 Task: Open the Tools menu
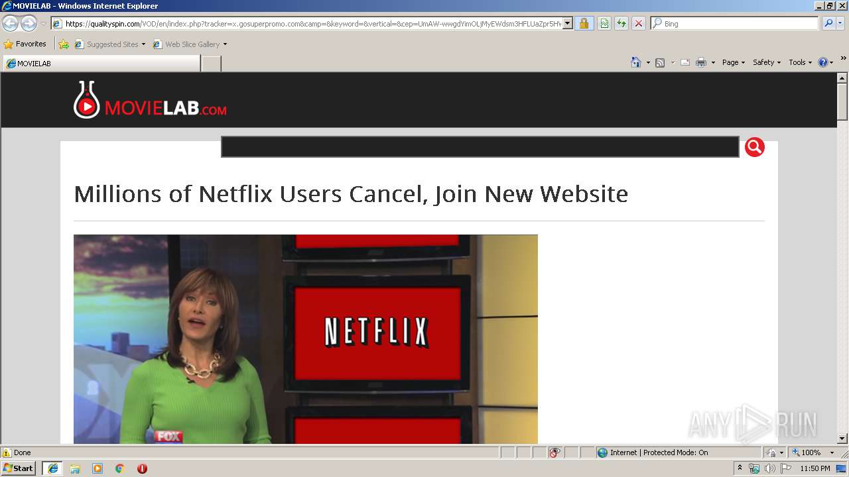click(800, 62)
